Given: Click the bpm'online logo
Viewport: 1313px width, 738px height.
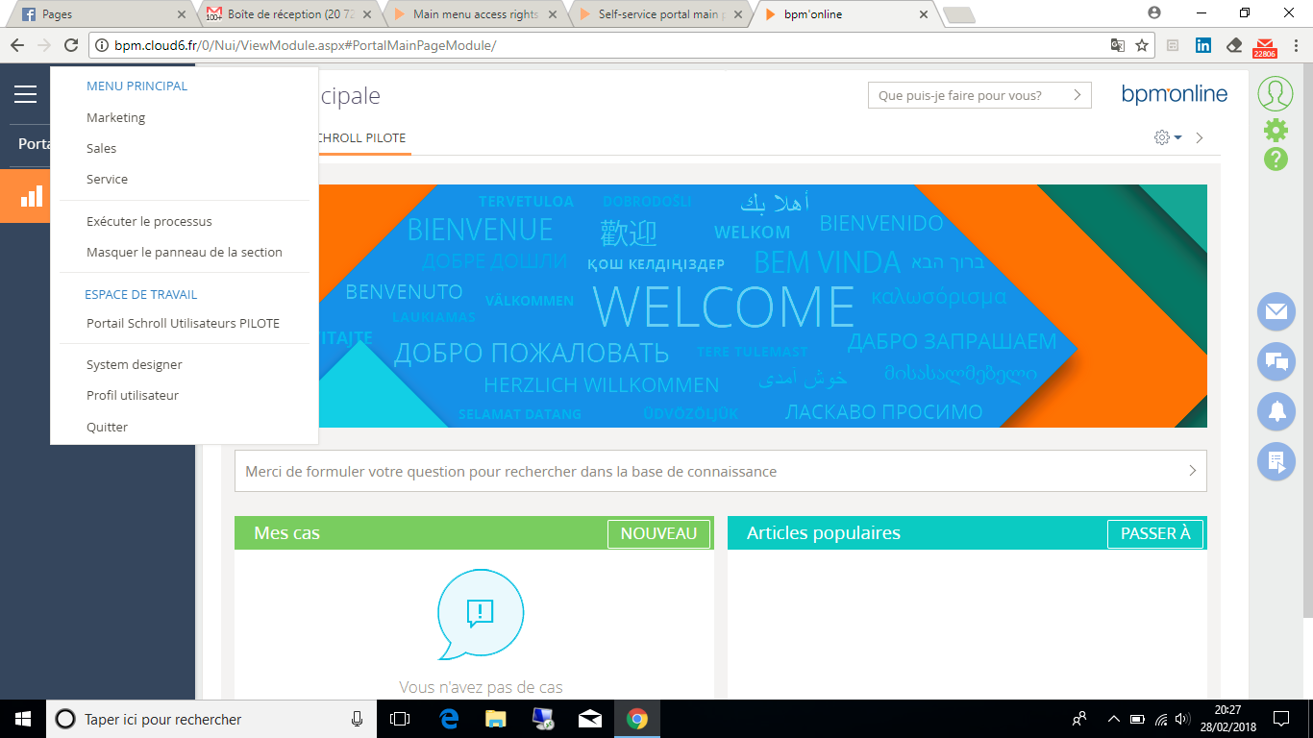Looking at the screenshot, I should pos(1175,94).
